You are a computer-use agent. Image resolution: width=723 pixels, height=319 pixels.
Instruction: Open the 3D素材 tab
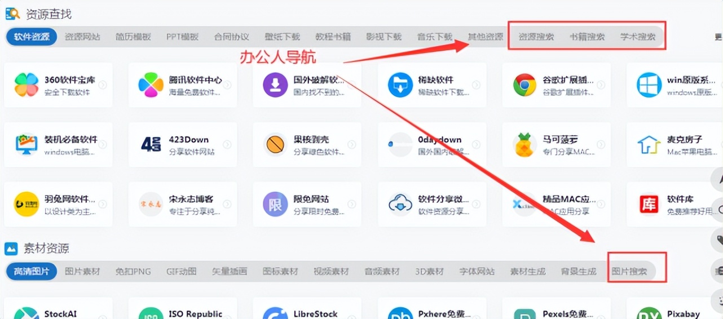pyautogui.click(x=429, y=271)
